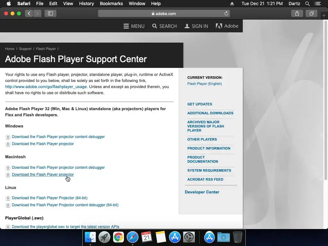Viewport: 328px width, 246px height.
Task: Open ADDITIONAL DOWNLOADS sidebar link
Action: click(x=210, y=113)
